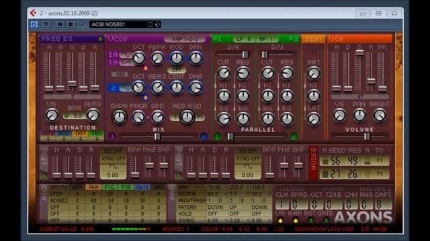Click the PARALLEL filter routing slider handle
Image resolution: width=430 pixels, height=241 pixels.
tap(230, 136)
